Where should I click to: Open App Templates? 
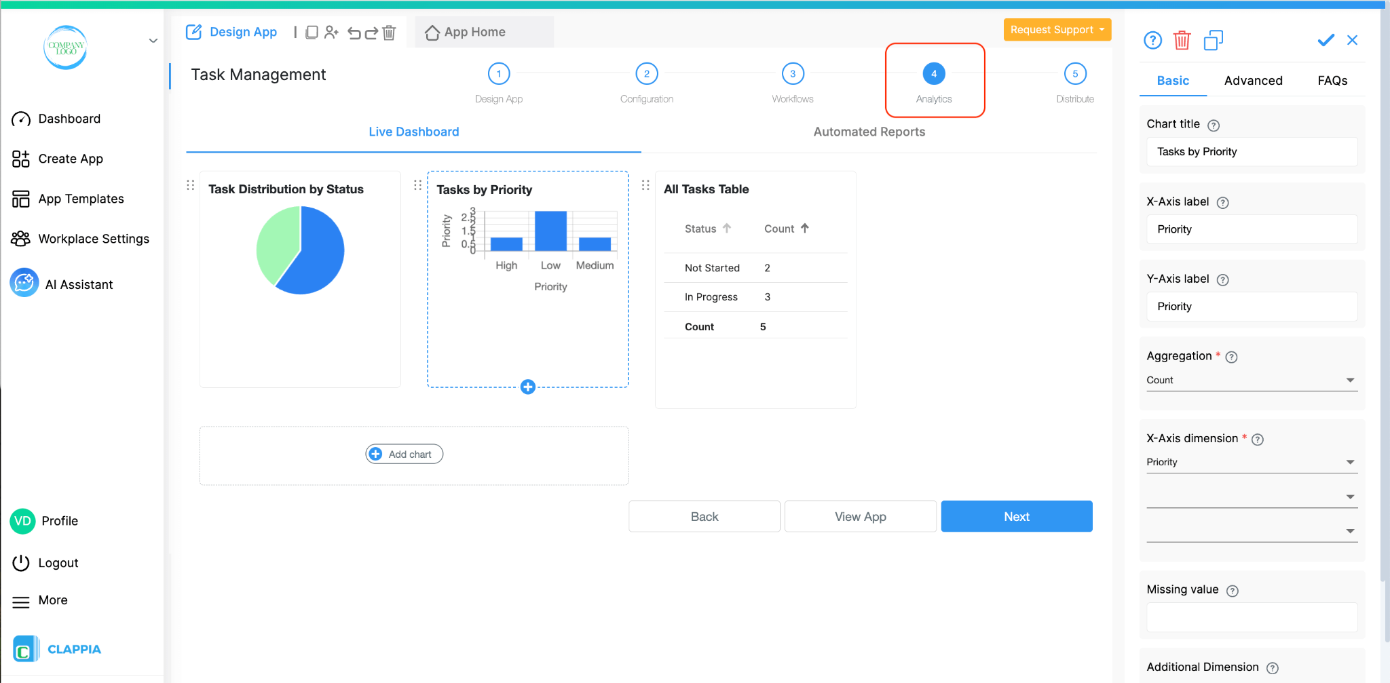click(x=81, y=198)
